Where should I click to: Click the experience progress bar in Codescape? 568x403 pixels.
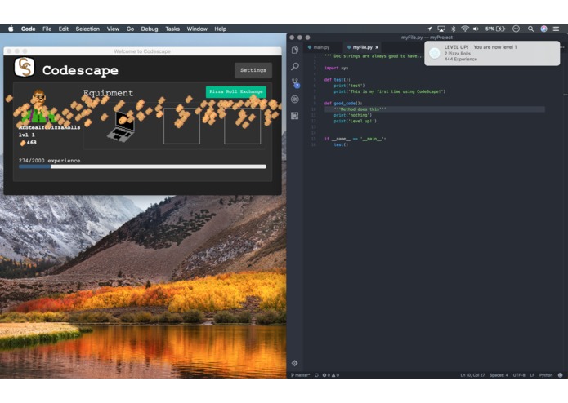pos(142,166)
